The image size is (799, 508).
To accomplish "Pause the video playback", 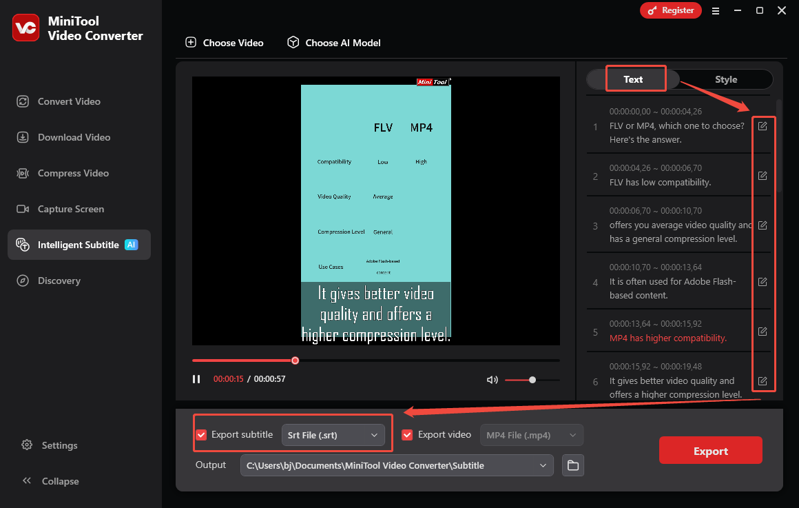I will 196,378.
